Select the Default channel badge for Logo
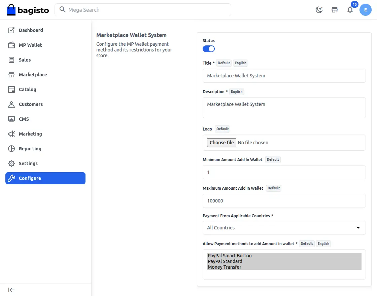377x296 pixels. pyautogui.click(x=222, y=129)
